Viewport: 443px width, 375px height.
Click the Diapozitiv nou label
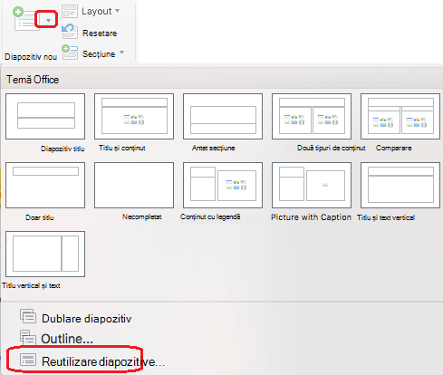tap(31, 57)
